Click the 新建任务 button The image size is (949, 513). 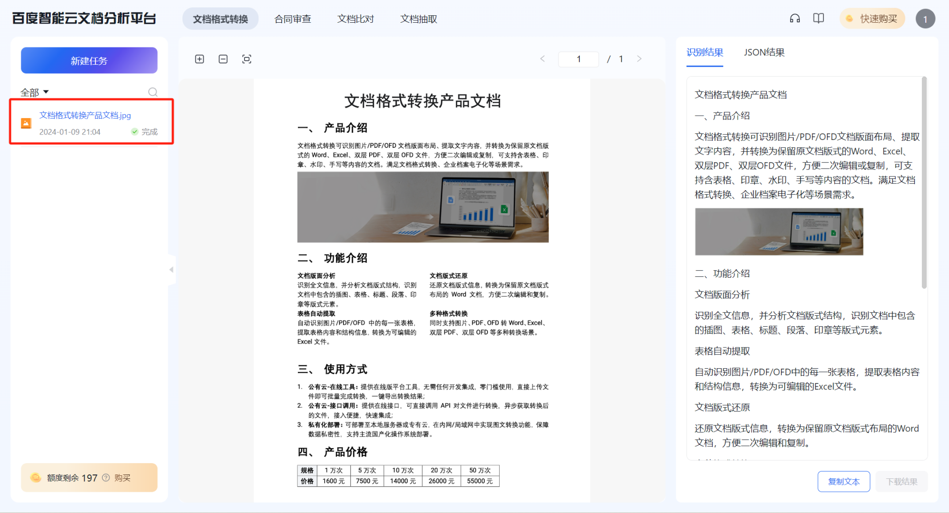pos(89,60)
